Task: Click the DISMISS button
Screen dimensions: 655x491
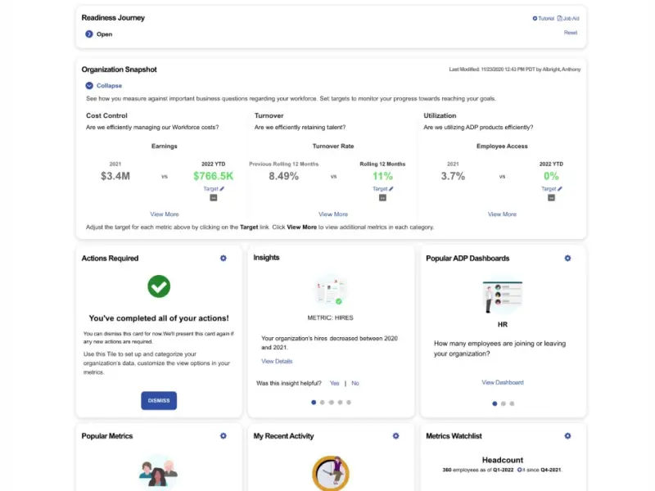Action: (x=159, y=400)
